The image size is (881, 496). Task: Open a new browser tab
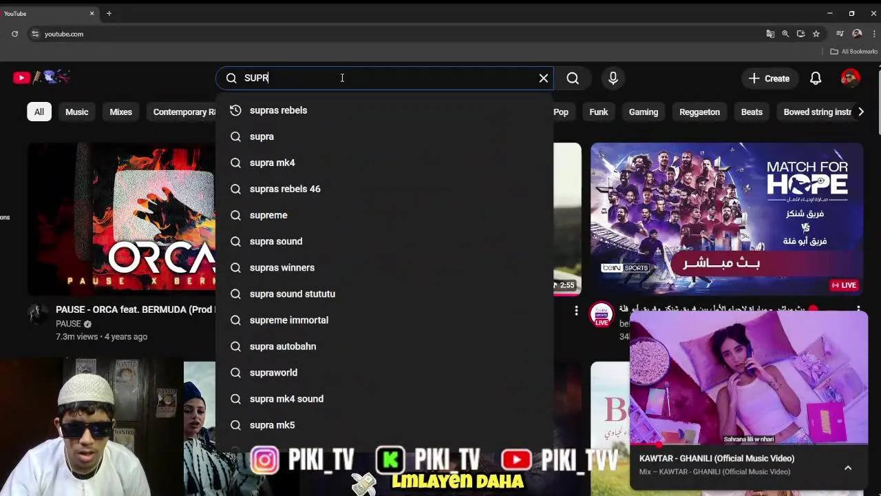coord(109,13)
